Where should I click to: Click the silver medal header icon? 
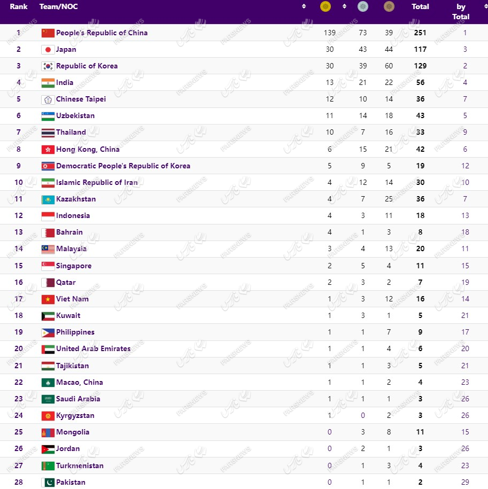pos(362,6)
